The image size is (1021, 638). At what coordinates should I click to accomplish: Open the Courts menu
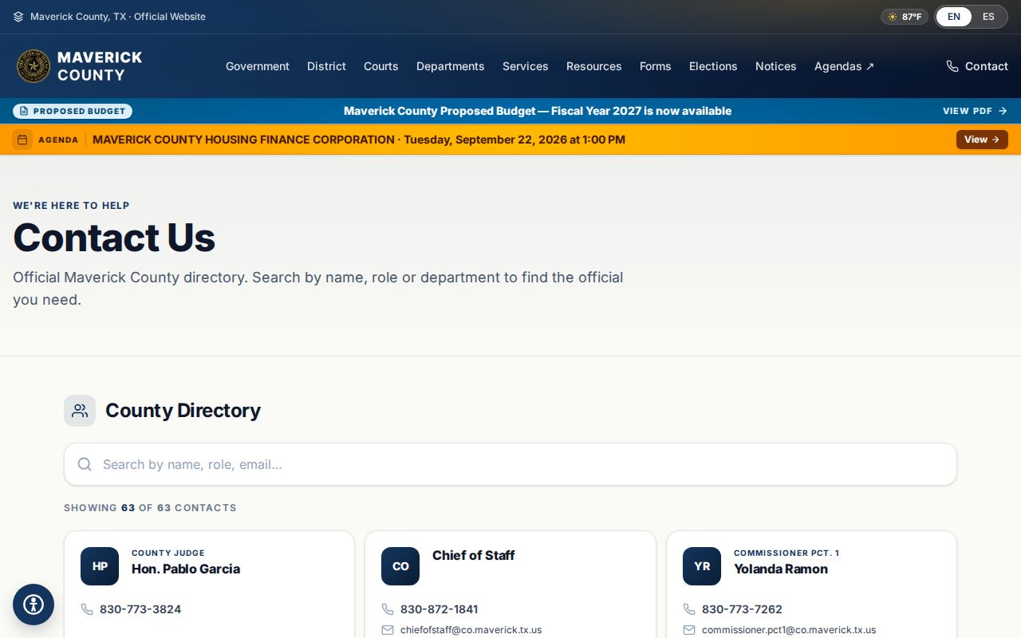click(381, 66)
